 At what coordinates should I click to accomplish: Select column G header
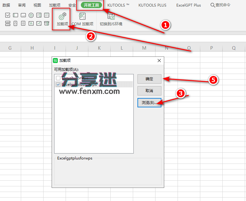(x=10, y=48)
